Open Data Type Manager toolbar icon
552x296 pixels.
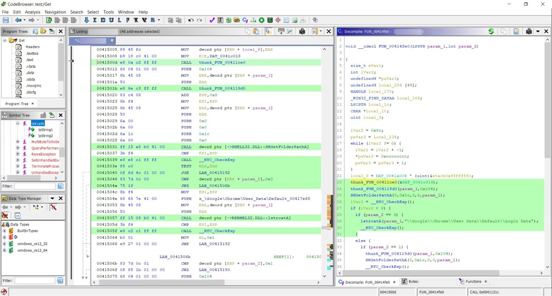click(236, 20)
